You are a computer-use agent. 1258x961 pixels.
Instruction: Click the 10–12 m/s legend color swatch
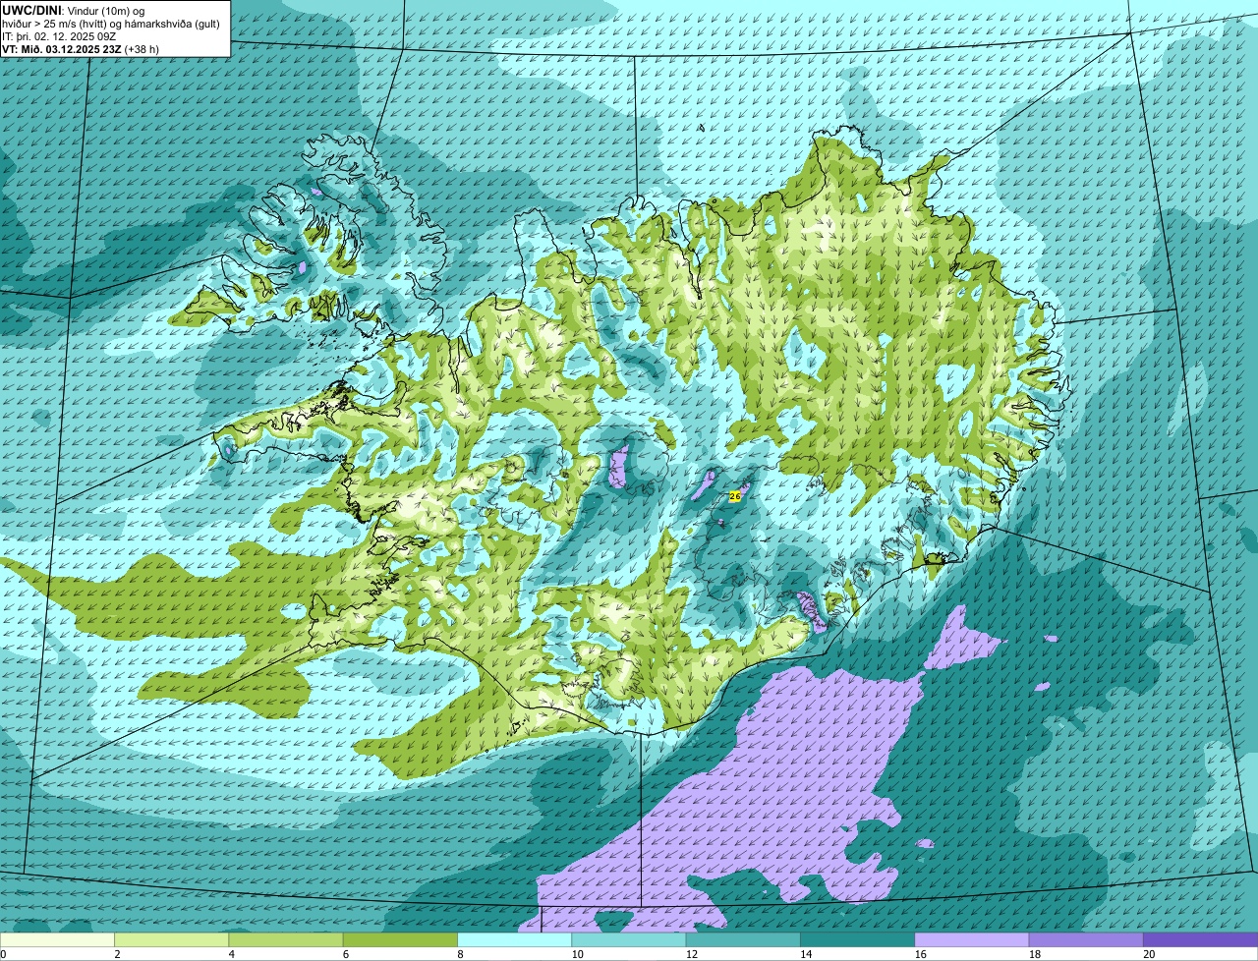coord(629,940)
